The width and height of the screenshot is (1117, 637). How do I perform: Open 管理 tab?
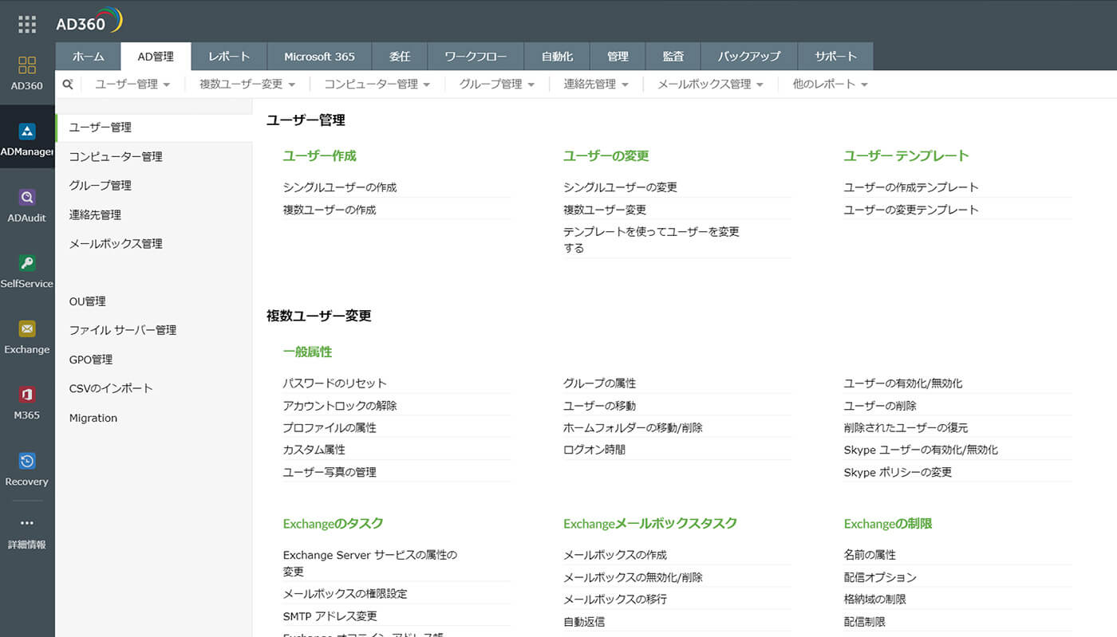(x=618, y=57)
